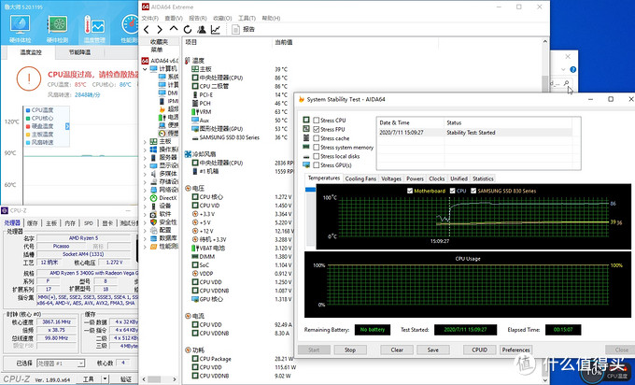
Task: Click AIDA64 v6 root icon in the tree
Action: click(145, 61)
